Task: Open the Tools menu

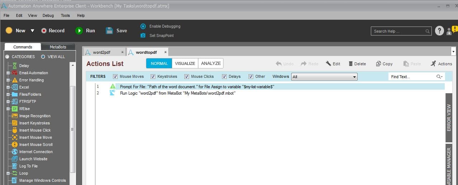Action: [65, 15]
